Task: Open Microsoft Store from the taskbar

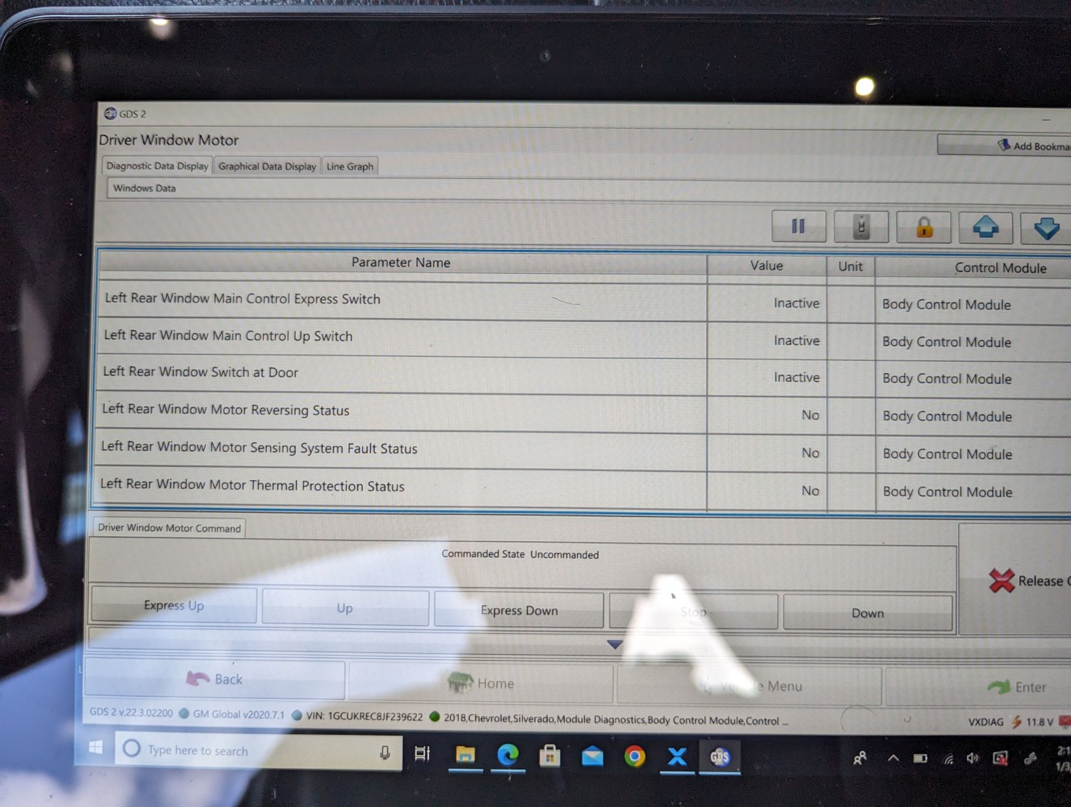Action: [x=550, y=756]
